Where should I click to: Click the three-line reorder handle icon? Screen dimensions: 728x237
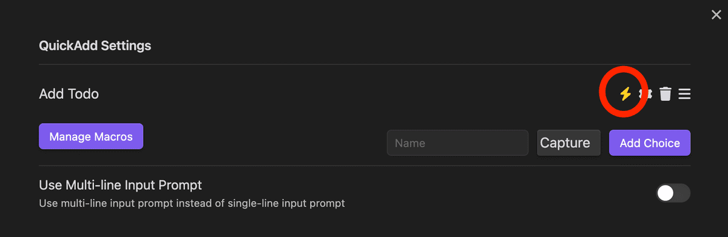pos(685,94)
